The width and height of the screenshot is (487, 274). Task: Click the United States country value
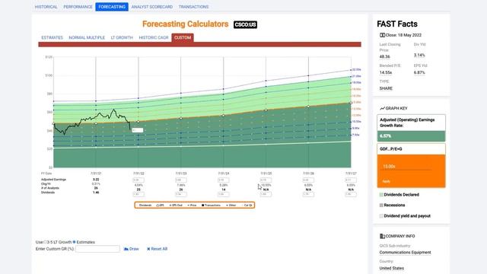point(392,268)
